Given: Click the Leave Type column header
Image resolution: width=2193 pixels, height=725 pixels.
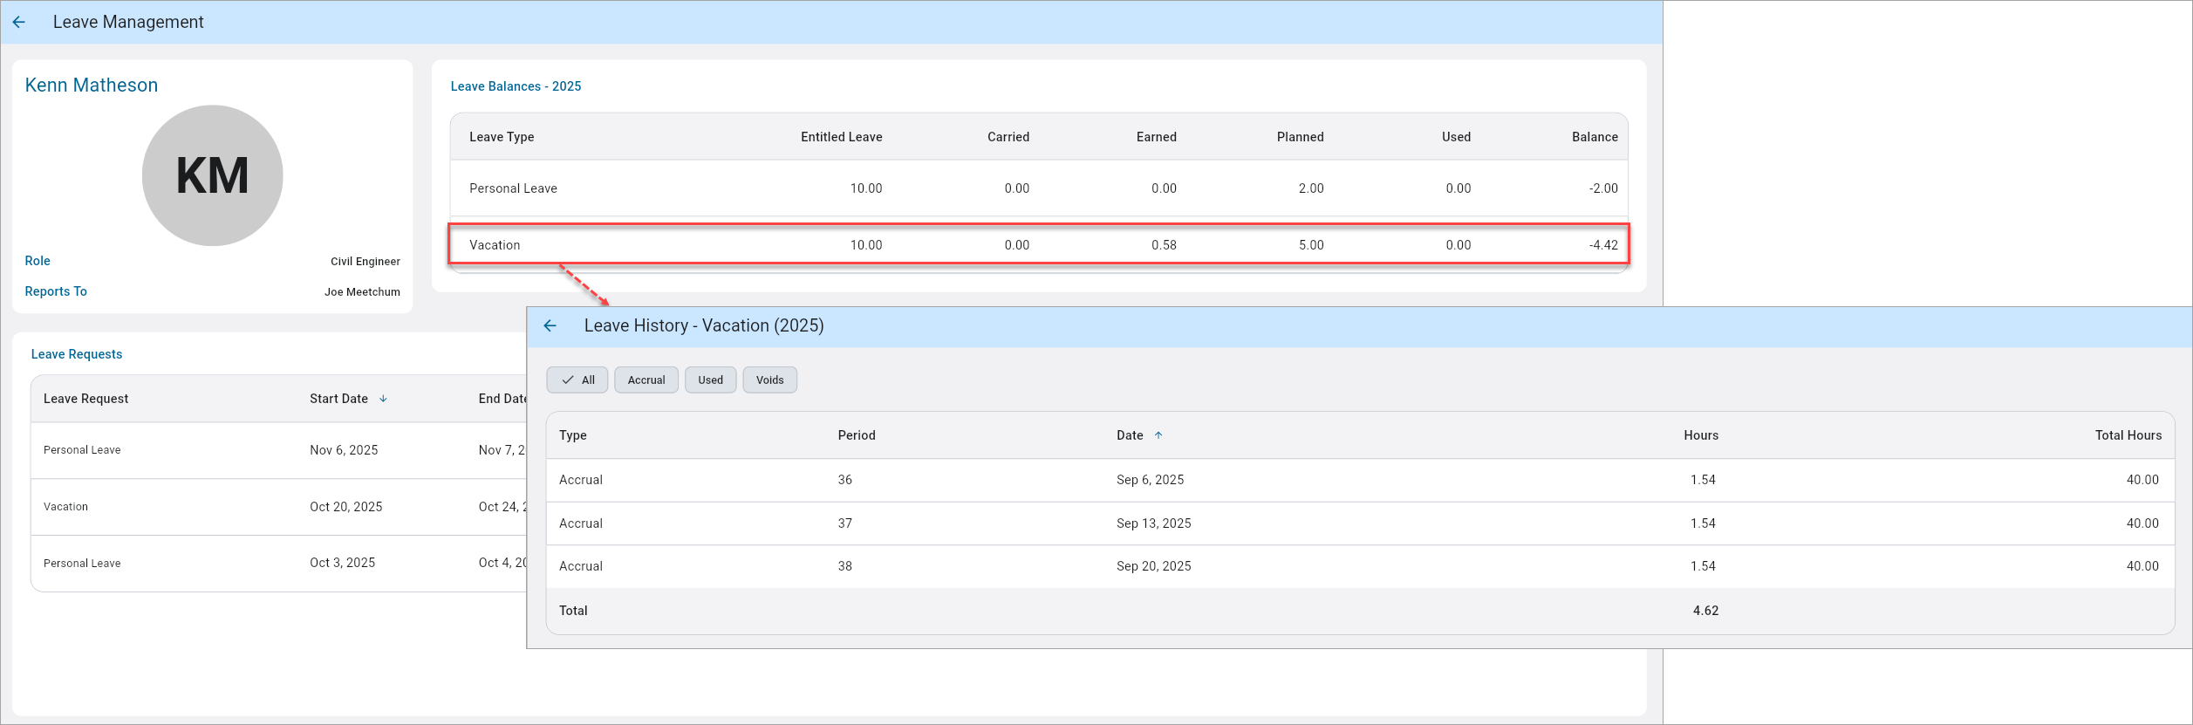Looking at the screenshot, I should (502, 137).
